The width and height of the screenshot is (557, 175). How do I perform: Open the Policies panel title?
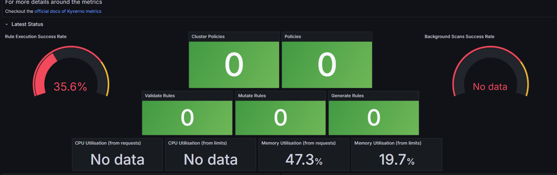293,37
